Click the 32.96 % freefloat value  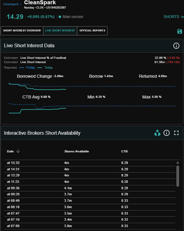click(160, 58)
